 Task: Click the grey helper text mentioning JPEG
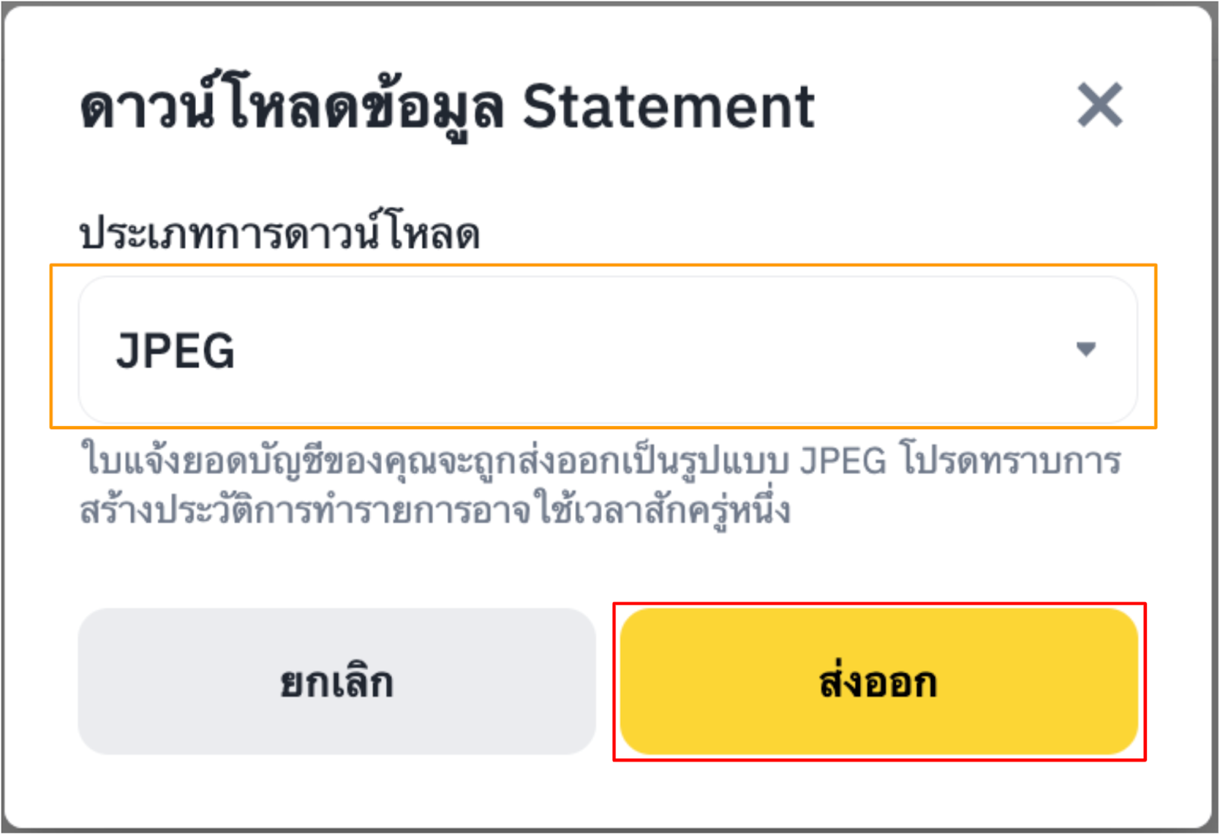click(600, 461)
